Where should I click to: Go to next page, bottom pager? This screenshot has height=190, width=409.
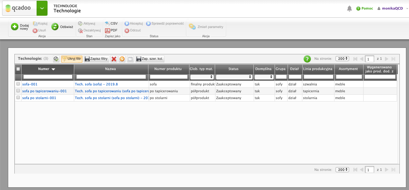click(x=386, y=169)
